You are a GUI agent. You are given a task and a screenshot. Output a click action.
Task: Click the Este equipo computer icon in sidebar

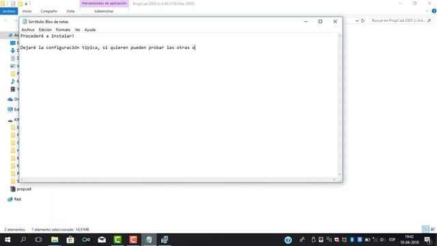[x=10, y=109]
